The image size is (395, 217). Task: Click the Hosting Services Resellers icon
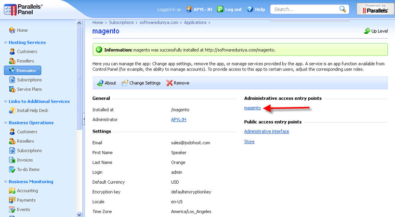12,61
